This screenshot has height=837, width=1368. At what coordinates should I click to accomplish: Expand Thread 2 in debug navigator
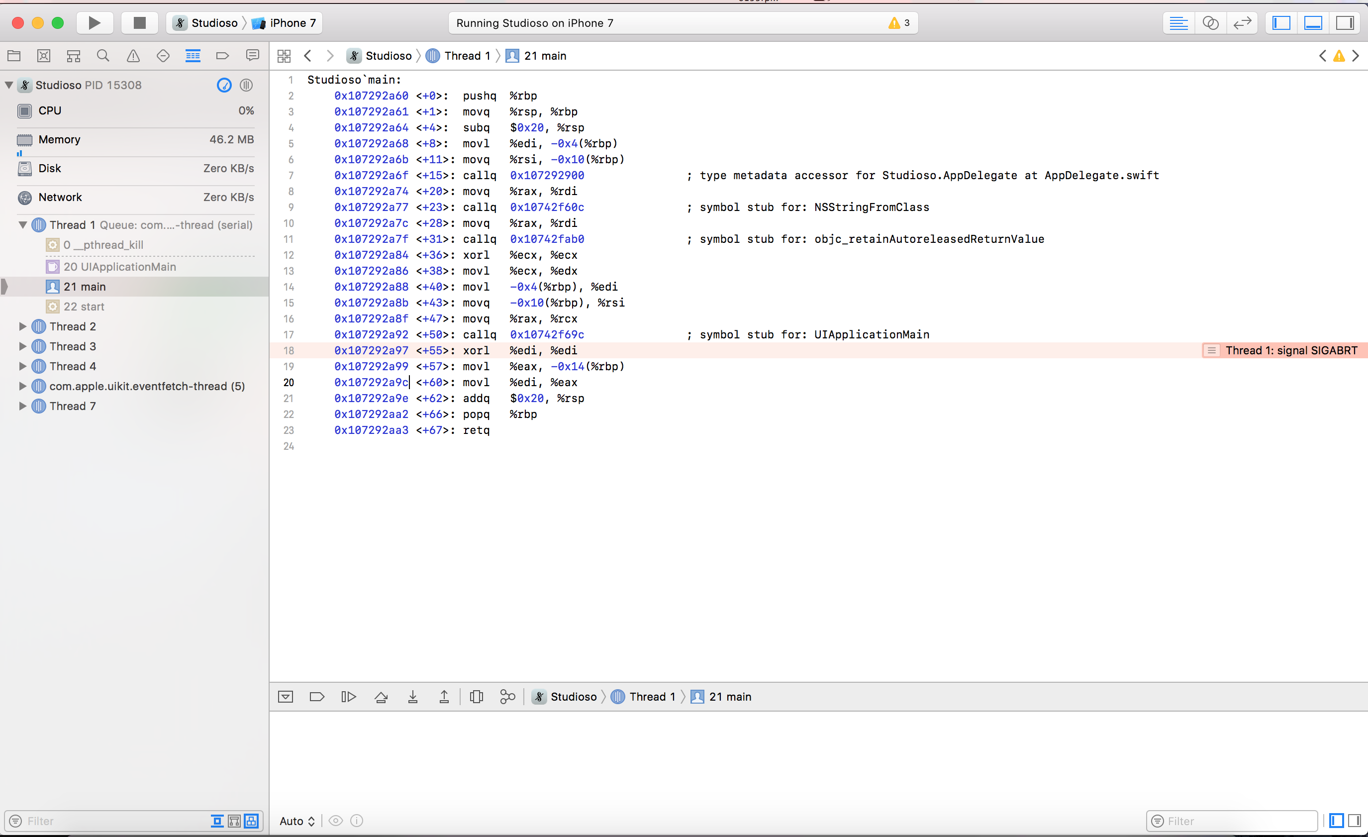pos(23,326)
